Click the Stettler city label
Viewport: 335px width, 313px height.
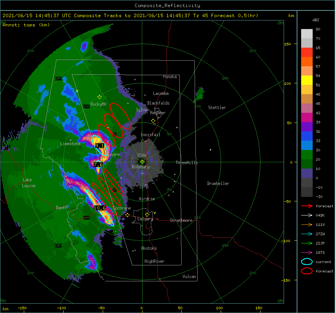[217, 108]
